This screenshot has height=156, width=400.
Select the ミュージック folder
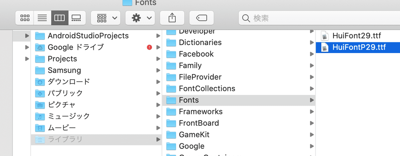pyautogui.click(x=96, y=116)
